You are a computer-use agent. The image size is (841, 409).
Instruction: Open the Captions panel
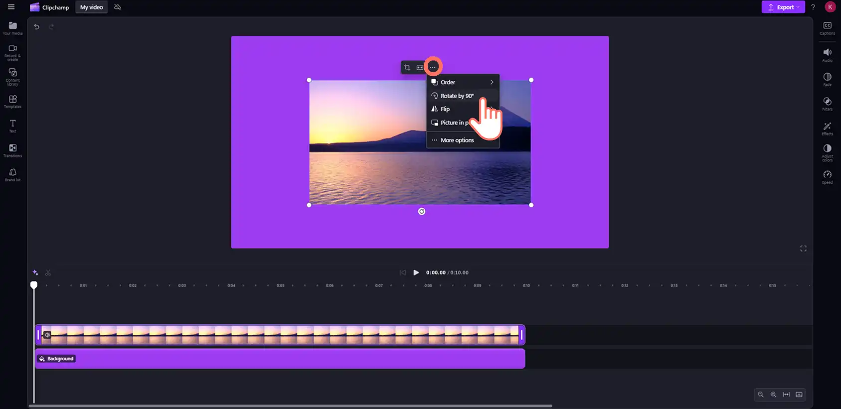[x=827, y=28]
